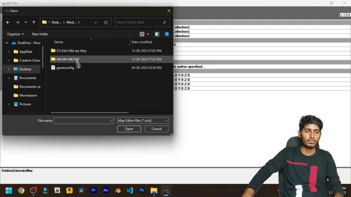Open Visual Studio Code from taskbar
This screenshot has width=351, height=197.
coord(129,190)
